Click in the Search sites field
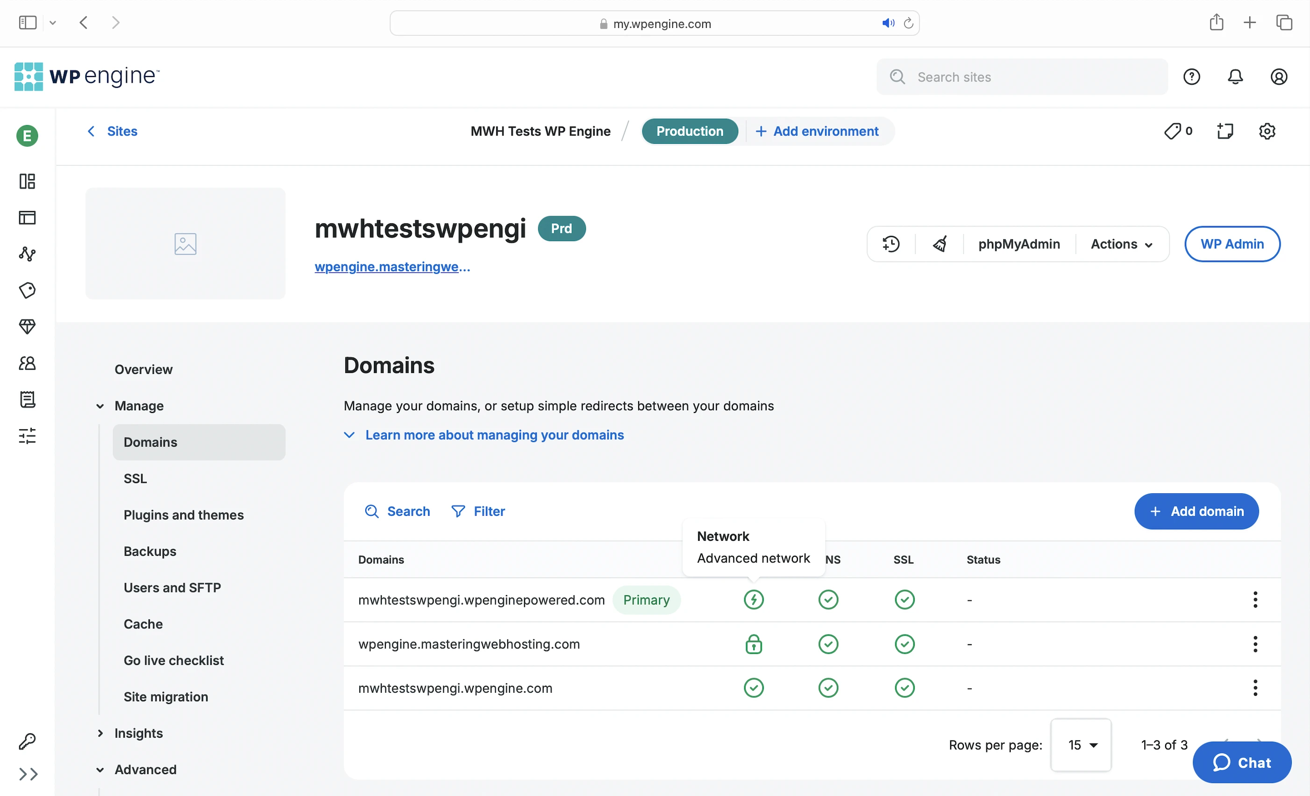This screenshot has height=796, width=1310. pyautogui.click(x=1032, y=77)
